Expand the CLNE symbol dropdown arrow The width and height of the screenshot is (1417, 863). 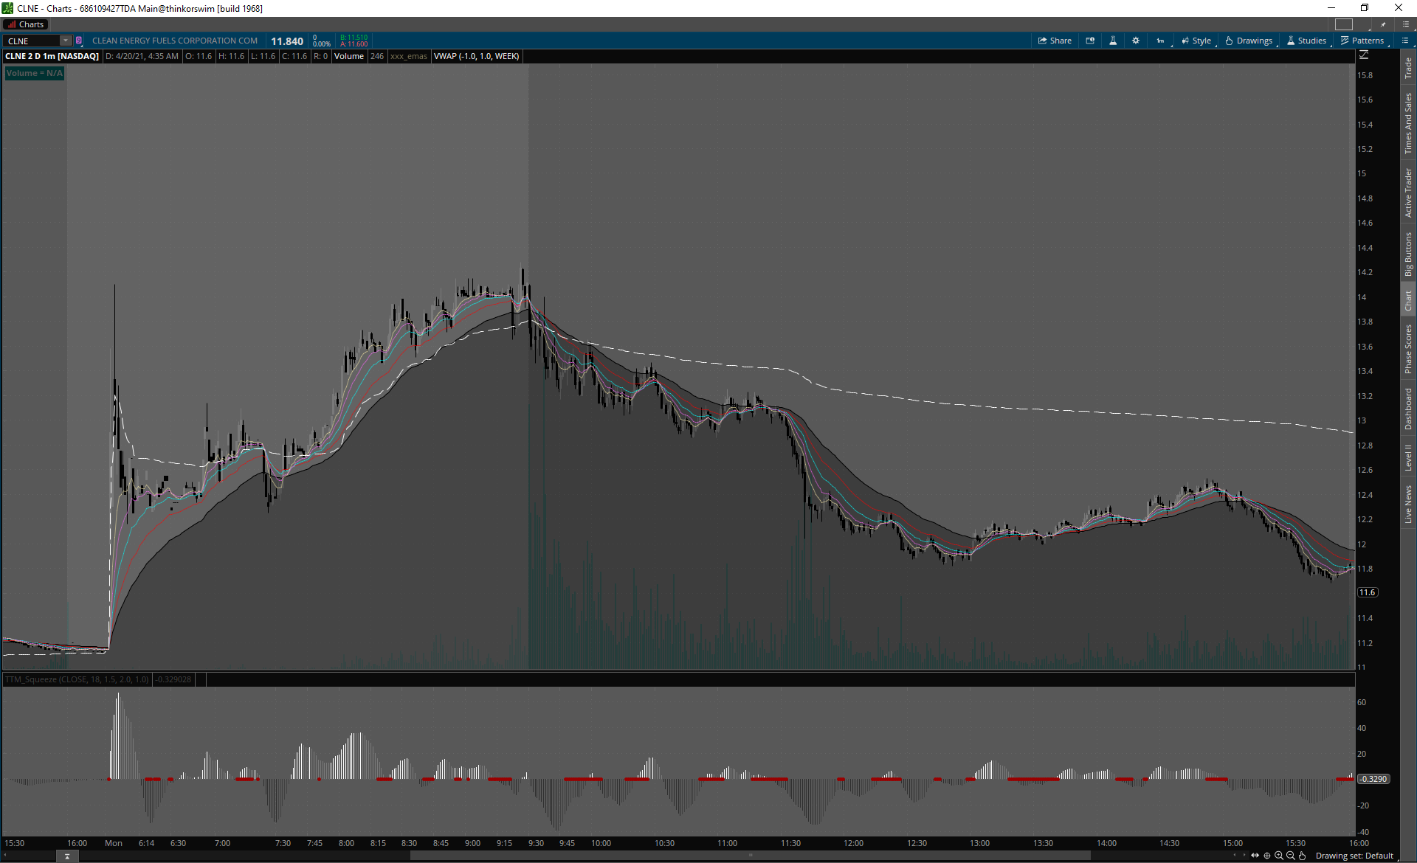[66, 41]
